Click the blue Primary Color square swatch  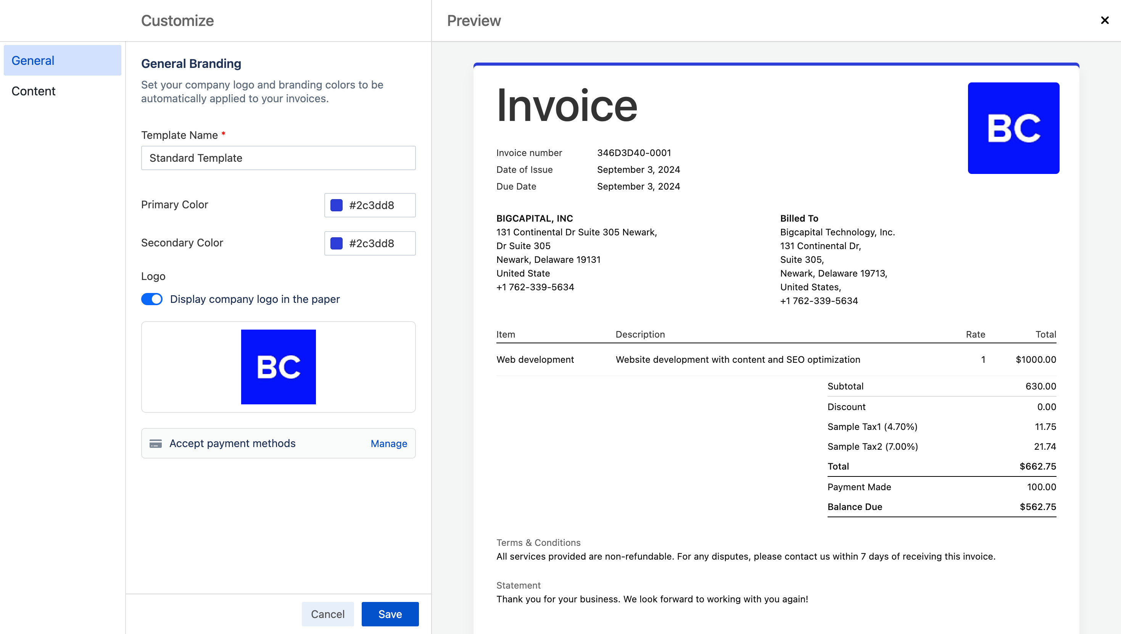tap(337, 205)
